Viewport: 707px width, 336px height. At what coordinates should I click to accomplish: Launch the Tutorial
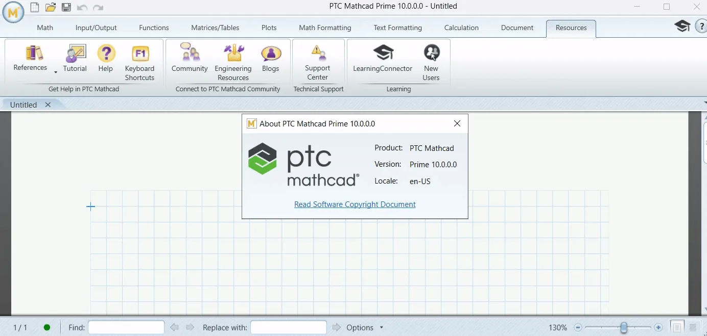tap(75, 58)
